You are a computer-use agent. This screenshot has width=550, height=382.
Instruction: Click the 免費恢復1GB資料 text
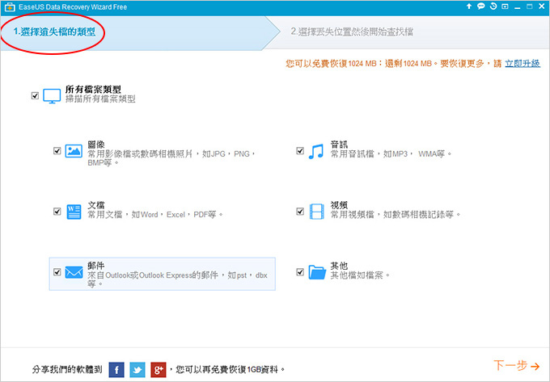click(x=227, y=370)
